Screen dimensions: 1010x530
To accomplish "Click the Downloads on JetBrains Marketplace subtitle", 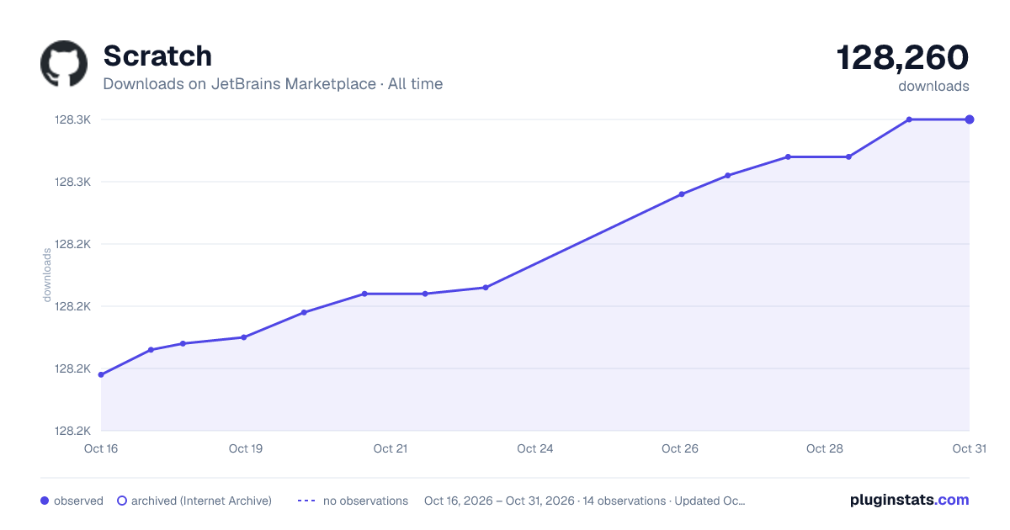I will coord(273,84).
